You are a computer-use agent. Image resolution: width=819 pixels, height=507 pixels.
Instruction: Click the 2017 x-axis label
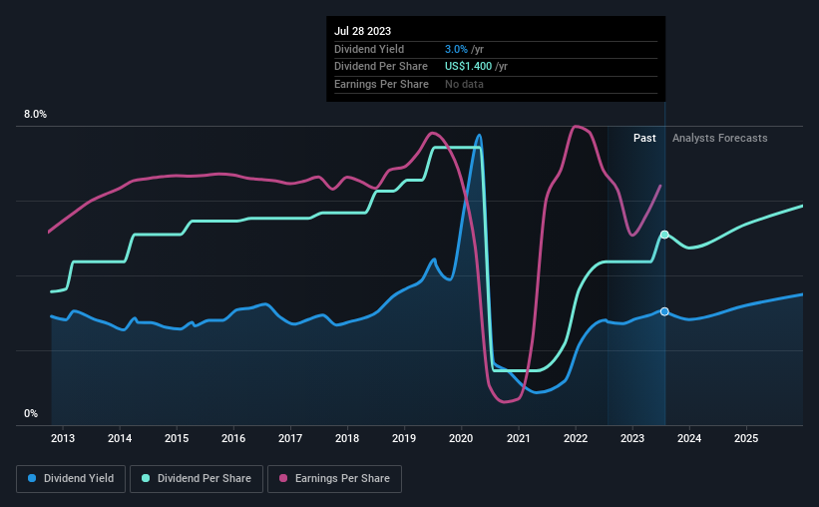coord(290,438)
